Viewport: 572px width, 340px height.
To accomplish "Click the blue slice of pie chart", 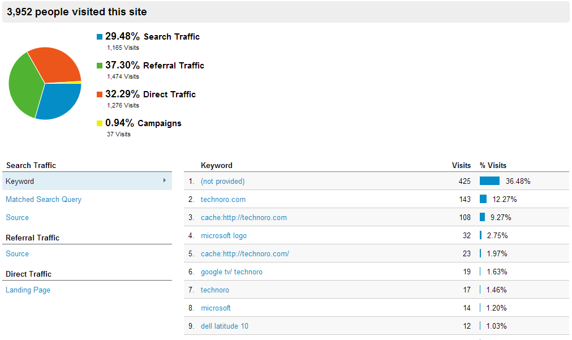I will pos(58,100).
